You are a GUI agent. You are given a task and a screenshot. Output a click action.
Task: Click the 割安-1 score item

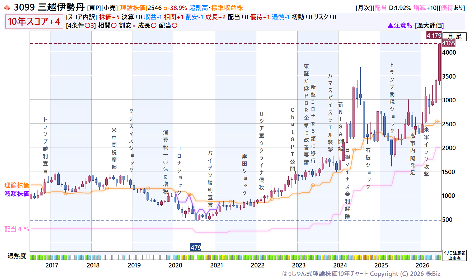click(194, 17)
